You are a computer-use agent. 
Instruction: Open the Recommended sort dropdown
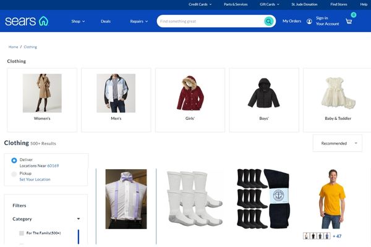point(338,143)
